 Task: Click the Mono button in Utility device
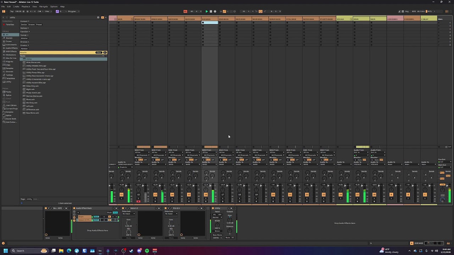point(217,231)
